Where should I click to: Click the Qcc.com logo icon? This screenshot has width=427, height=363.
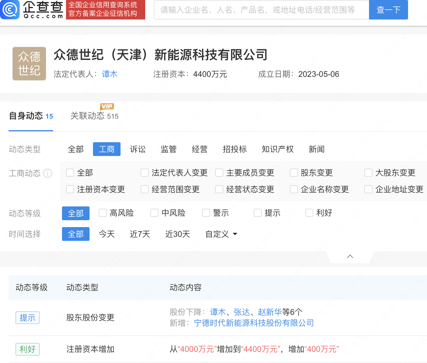[x=10, y=9]
